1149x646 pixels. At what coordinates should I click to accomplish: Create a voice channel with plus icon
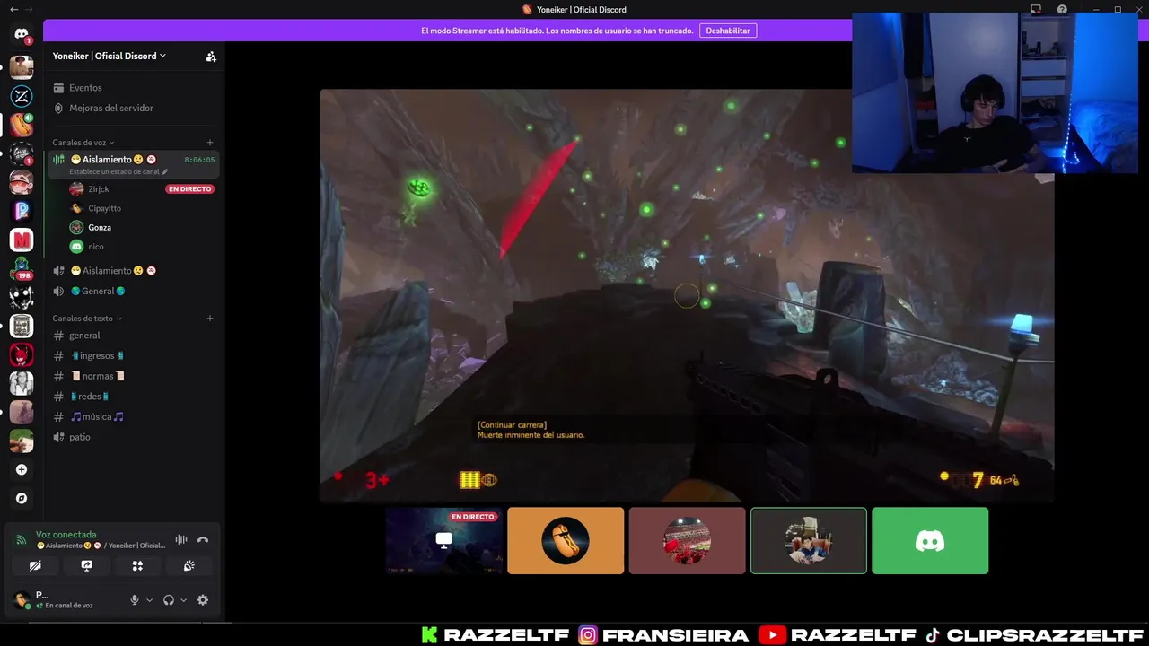210,143
